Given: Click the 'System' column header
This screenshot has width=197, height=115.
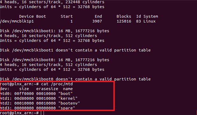Looking at the screenshot, I should (151, 16).
